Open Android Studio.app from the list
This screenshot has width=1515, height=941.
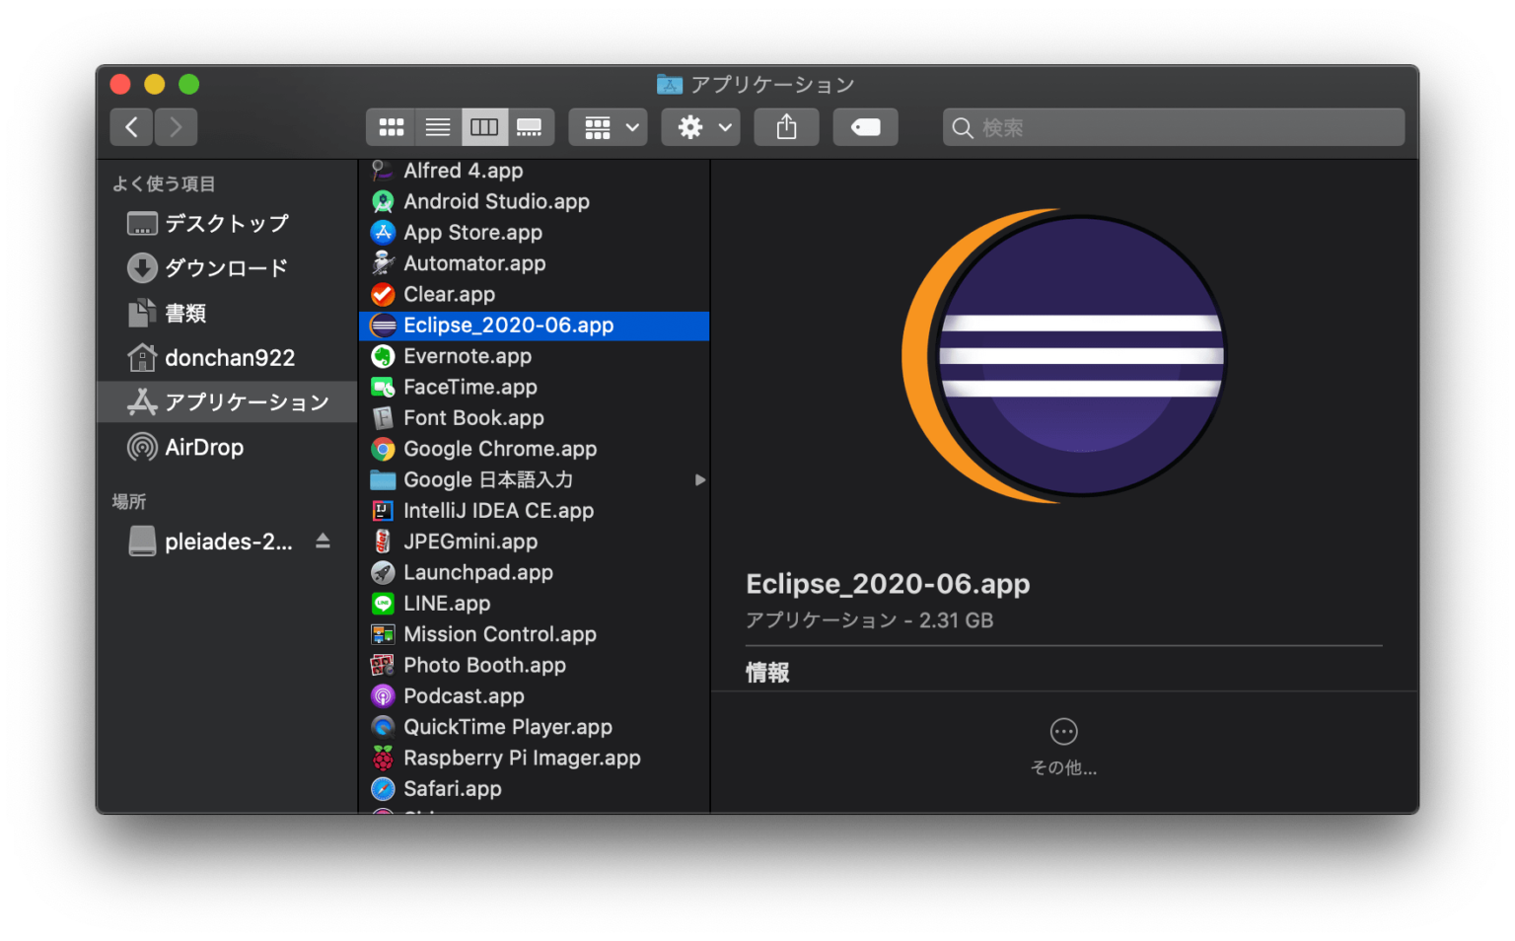[x=496, y=201]
